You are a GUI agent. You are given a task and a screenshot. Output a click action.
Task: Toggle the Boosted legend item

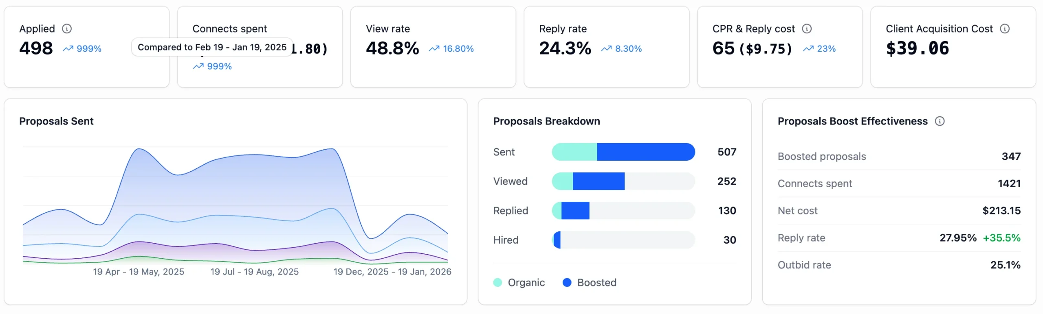[589, 283]
